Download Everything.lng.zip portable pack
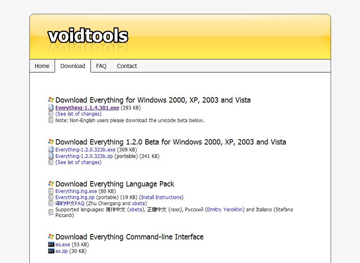 click(x=75, y=197)
